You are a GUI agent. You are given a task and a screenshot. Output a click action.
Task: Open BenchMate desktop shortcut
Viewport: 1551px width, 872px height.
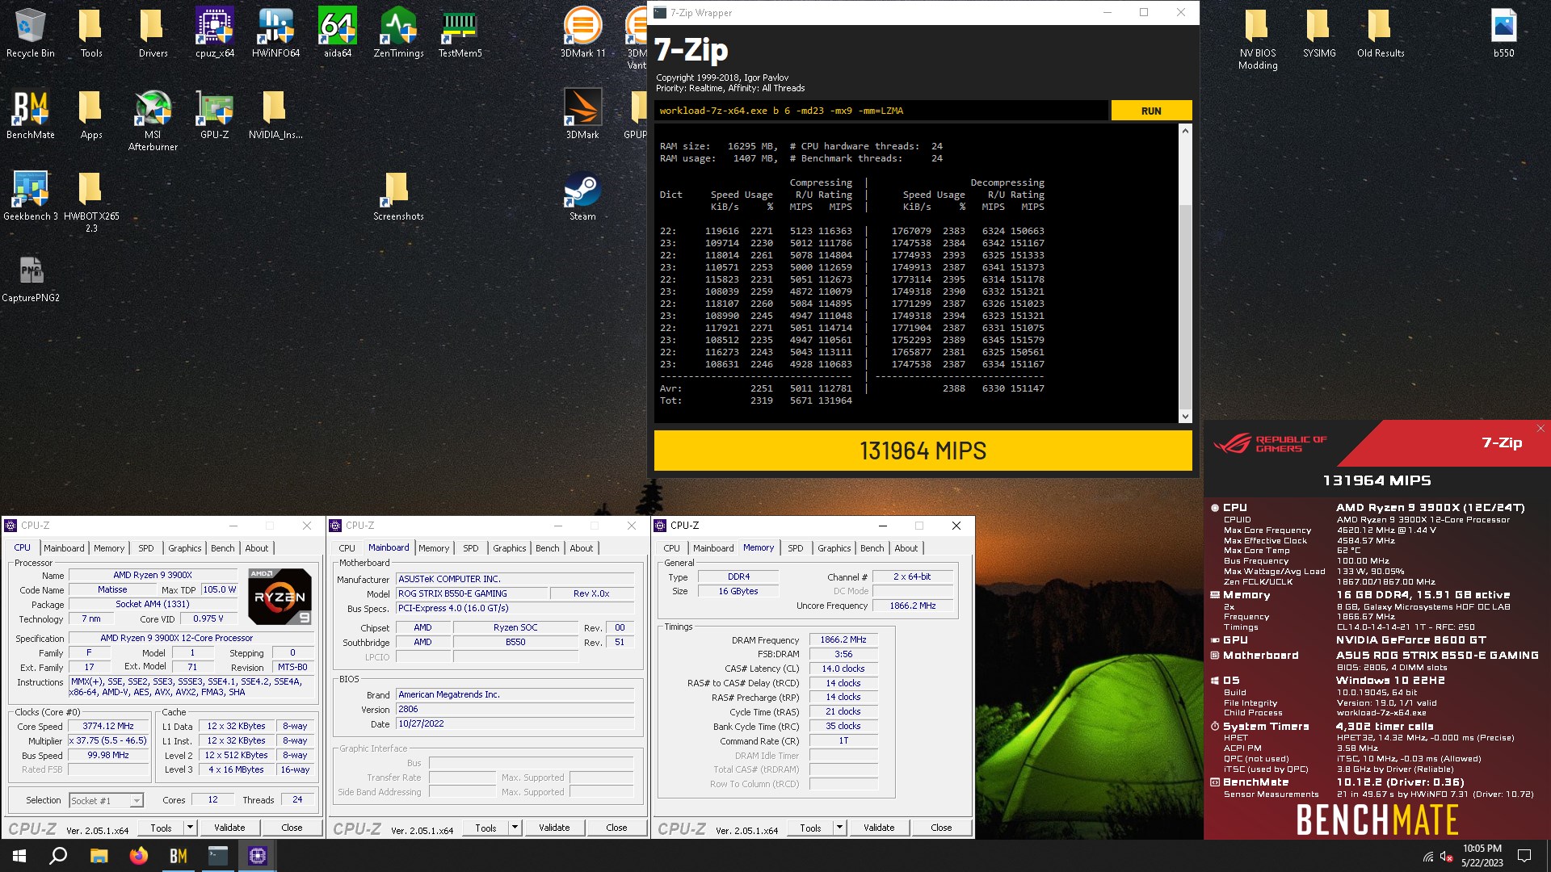tap(31, 115)
